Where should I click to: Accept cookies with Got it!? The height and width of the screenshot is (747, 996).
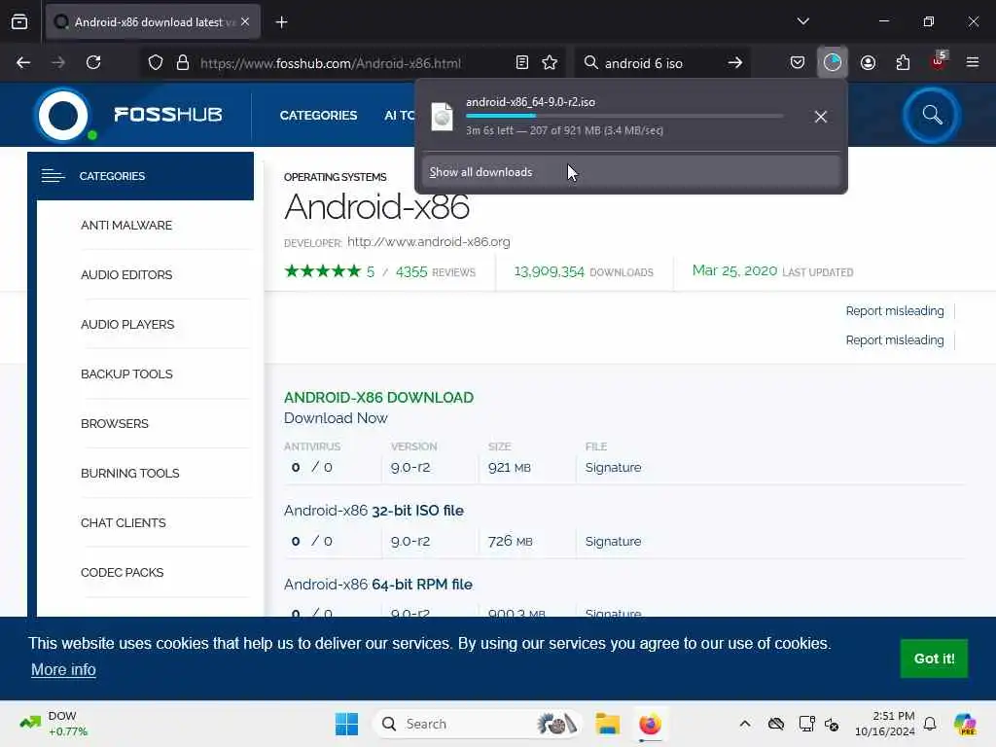click(x=934, y=658)
